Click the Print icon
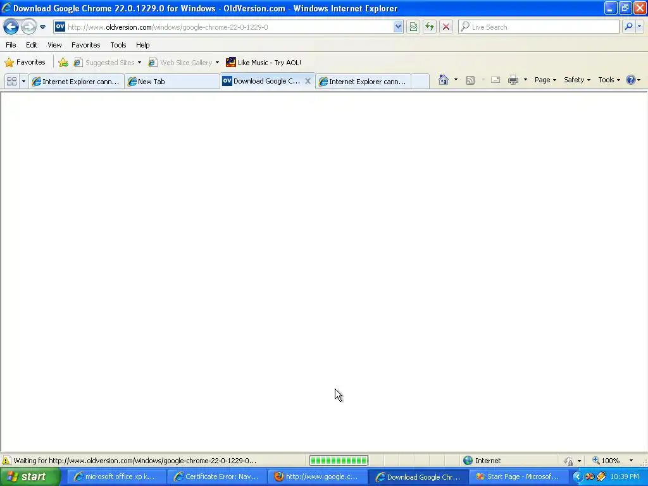The height and width of the screenshot is (486, 648). [513, 80]
